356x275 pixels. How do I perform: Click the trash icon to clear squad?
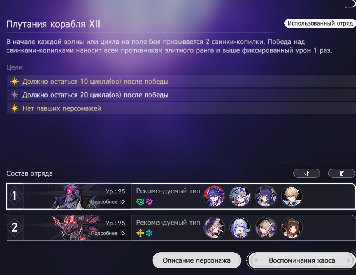(342, 173)
